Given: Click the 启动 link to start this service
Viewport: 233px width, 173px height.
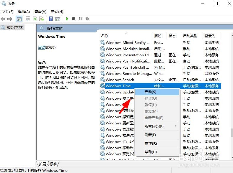Looking at the screenshot, I should click(42, 47).
